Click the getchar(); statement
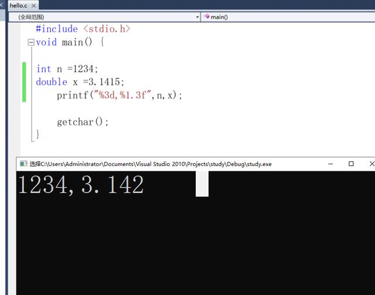 [83, 122]
